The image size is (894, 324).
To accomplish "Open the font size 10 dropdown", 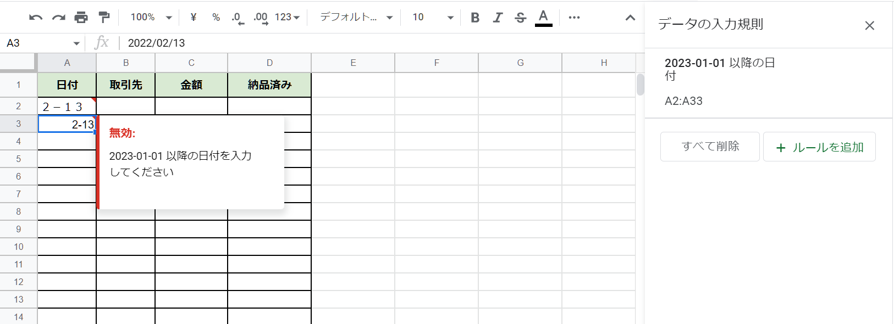I will pos(433,18).
